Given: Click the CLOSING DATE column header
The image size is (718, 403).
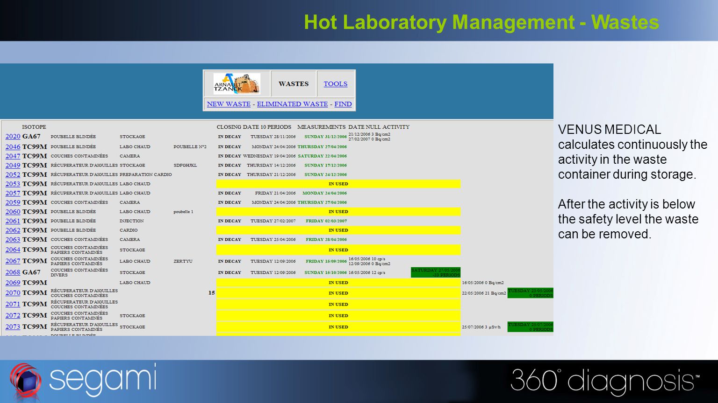Looking at the screenshot, I should (237, 127).
